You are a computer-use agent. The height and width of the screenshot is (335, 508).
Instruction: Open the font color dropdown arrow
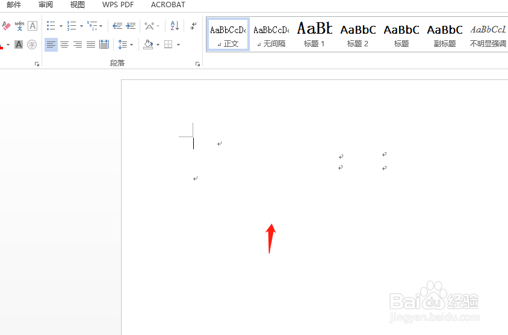(x=8, y=45)
